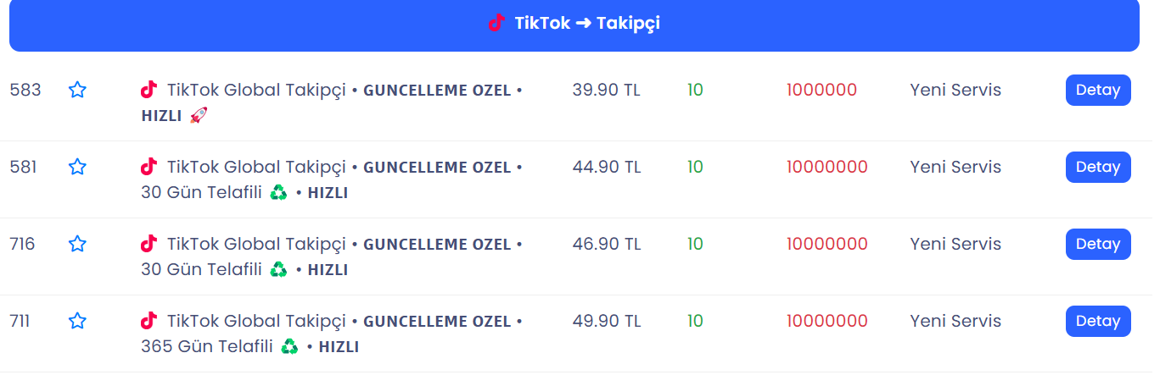Mark service 716 as favorite via star
This screenshot has width=1160, height=375.
coord(77,244)
